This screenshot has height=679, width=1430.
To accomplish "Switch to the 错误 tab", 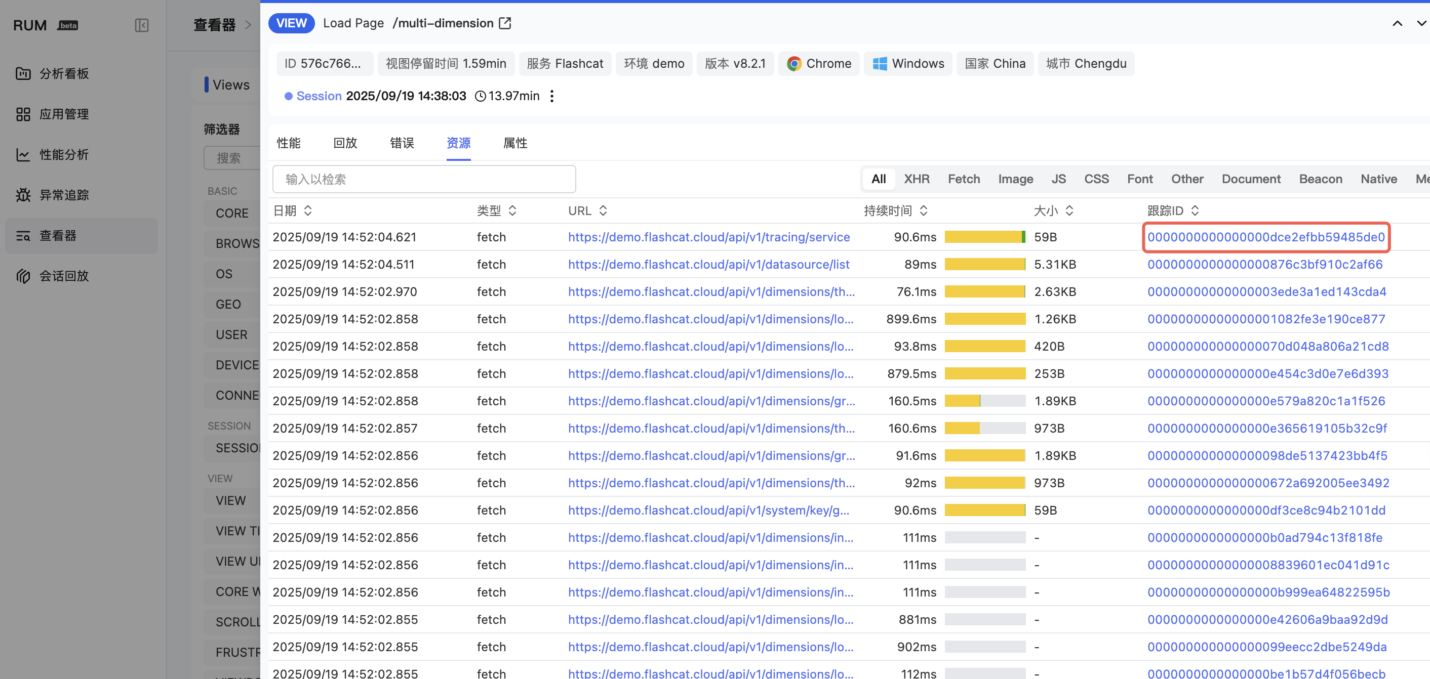I will tap(402, 143).
